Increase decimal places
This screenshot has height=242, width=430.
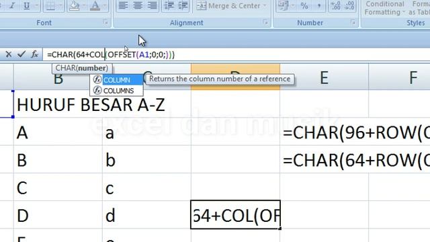(336, 5)
